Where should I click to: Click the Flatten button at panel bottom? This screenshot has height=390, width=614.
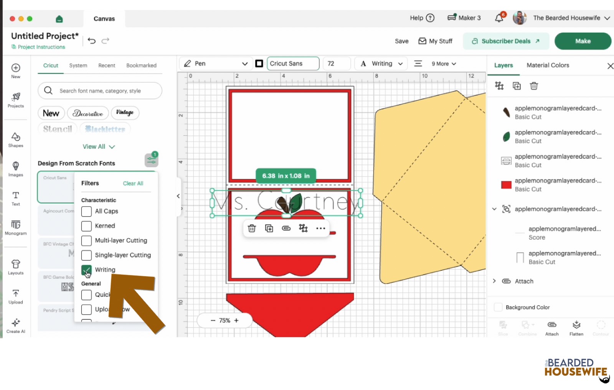[576, 328]
